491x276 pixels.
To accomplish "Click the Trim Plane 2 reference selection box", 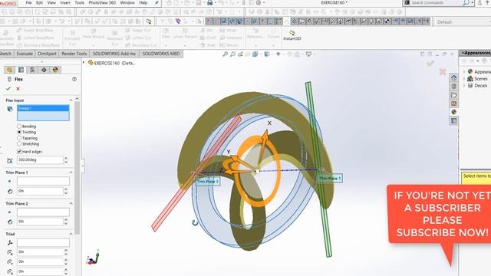I will [x=43, y=212].
